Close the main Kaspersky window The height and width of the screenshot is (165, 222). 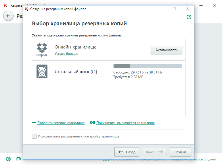click(x=215, y=5)
